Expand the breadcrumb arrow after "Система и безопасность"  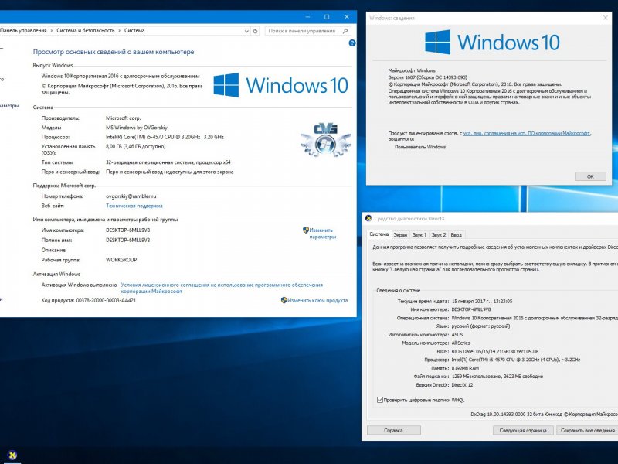click(x=120, y=31)
